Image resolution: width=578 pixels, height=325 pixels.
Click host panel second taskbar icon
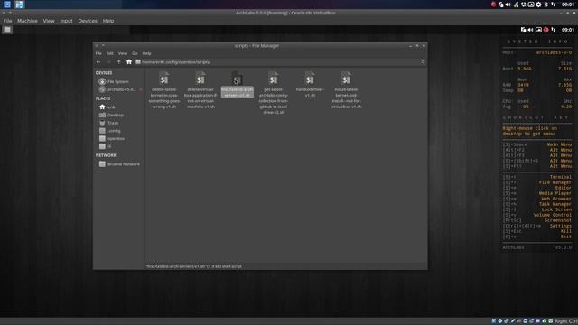click(20, 5)
